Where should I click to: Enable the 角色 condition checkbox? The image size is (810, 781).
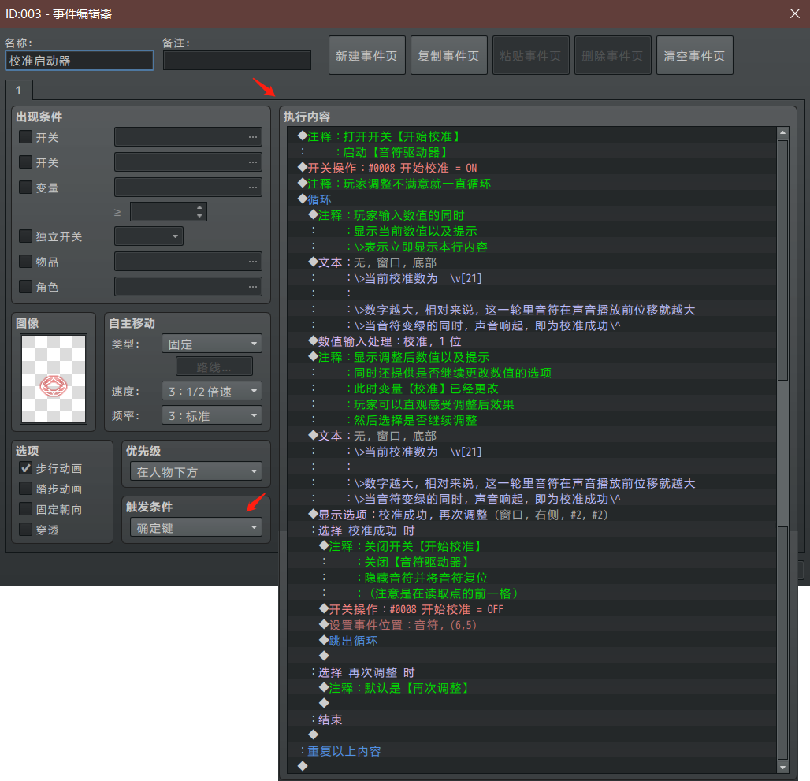tap(25, 286)
